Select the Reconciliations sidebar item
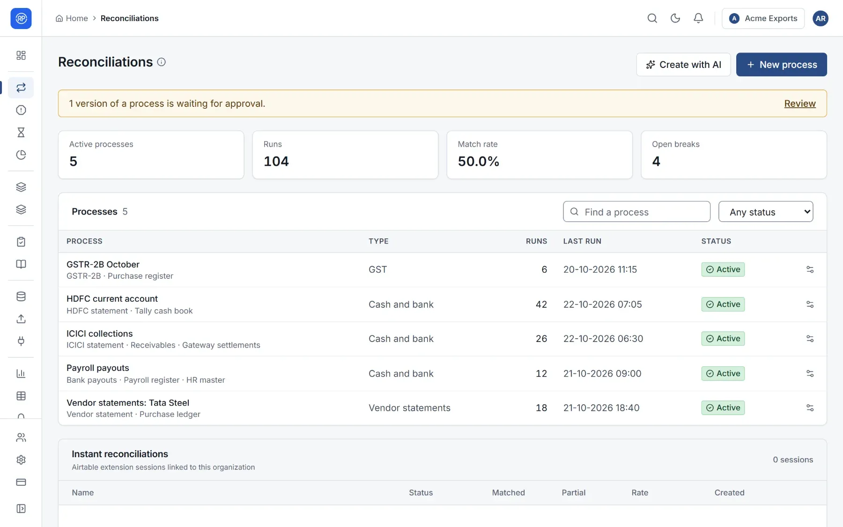Screen dimensions: 843x527 [21, 88]
